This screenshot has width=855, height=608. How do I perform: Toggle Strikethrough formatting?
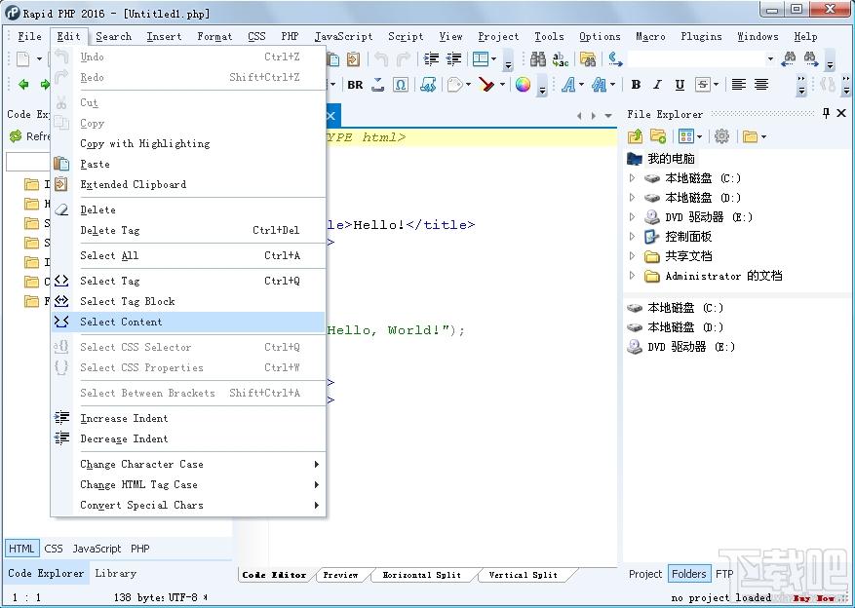pos(702,85)
